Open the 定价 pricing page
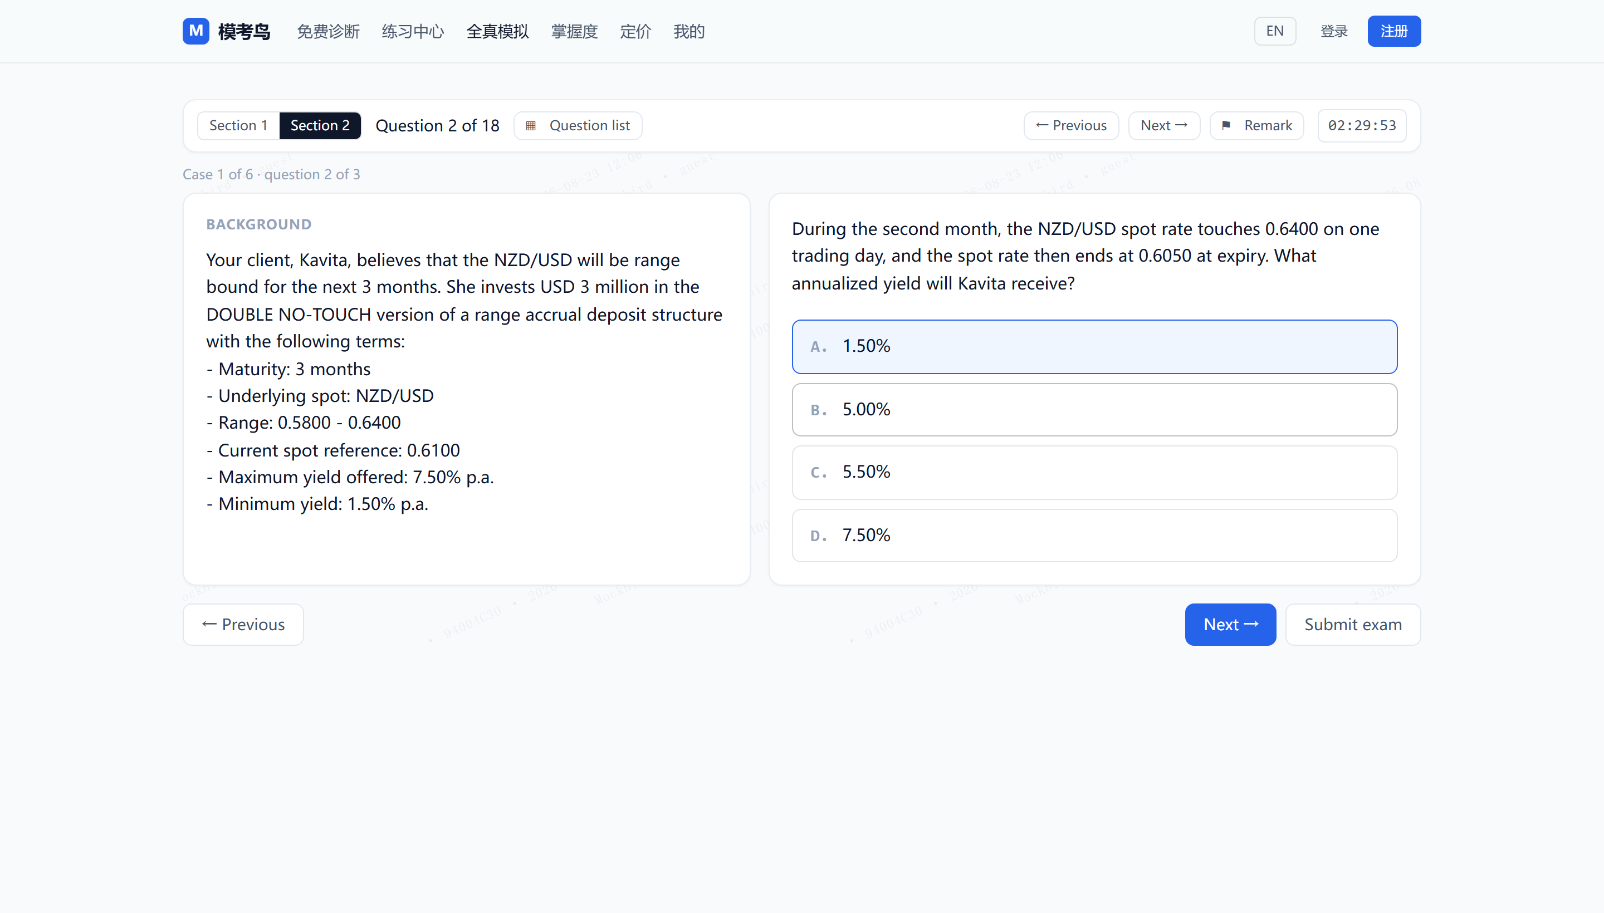This screenshot has height=913, width=1604. click(635, 31)
